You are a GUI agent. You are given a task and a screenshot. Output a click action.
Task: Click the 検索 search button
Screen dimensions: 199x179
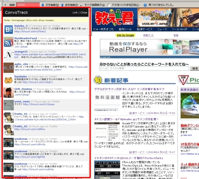click(x=195, y=68)
